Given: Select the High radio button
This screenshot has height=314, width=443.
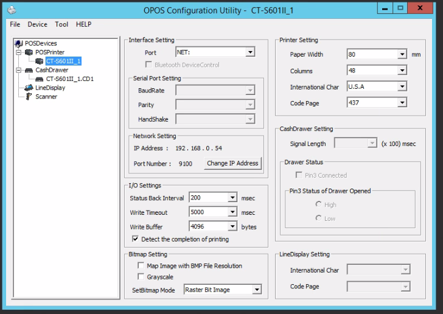Looking at the screenshot, I should coord(318,204).
